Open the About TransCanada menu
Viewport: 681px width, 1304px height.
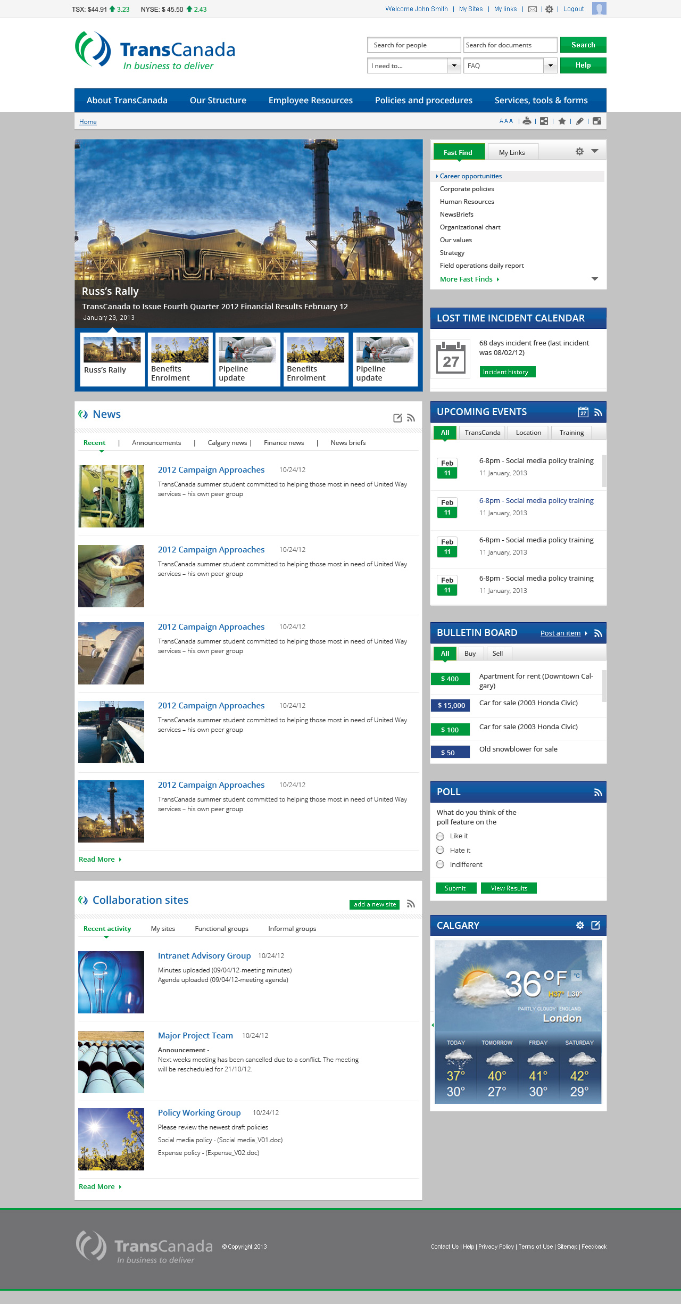[x=127, y=100]
